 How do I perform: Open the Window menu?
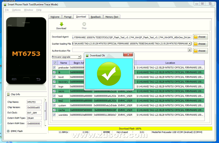tap(28, 10)
